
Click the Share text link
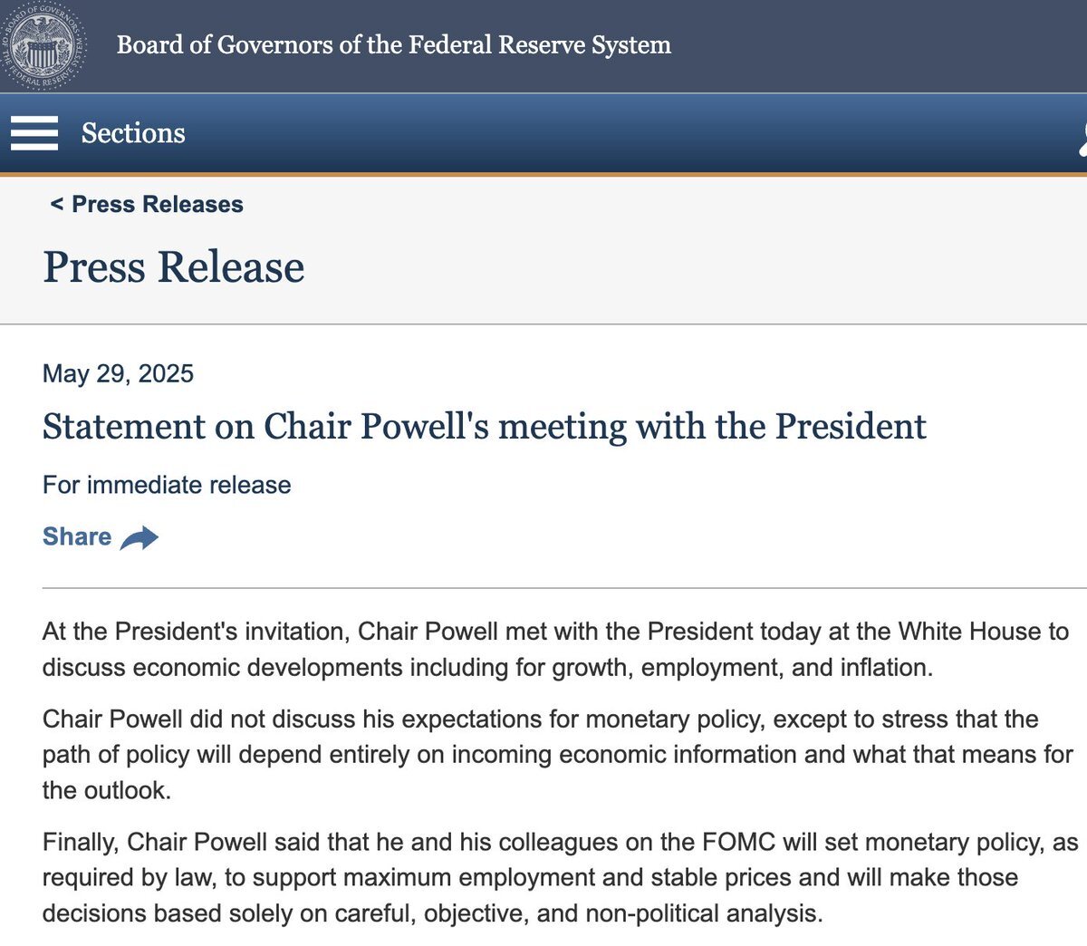click(x=77, y=536)
